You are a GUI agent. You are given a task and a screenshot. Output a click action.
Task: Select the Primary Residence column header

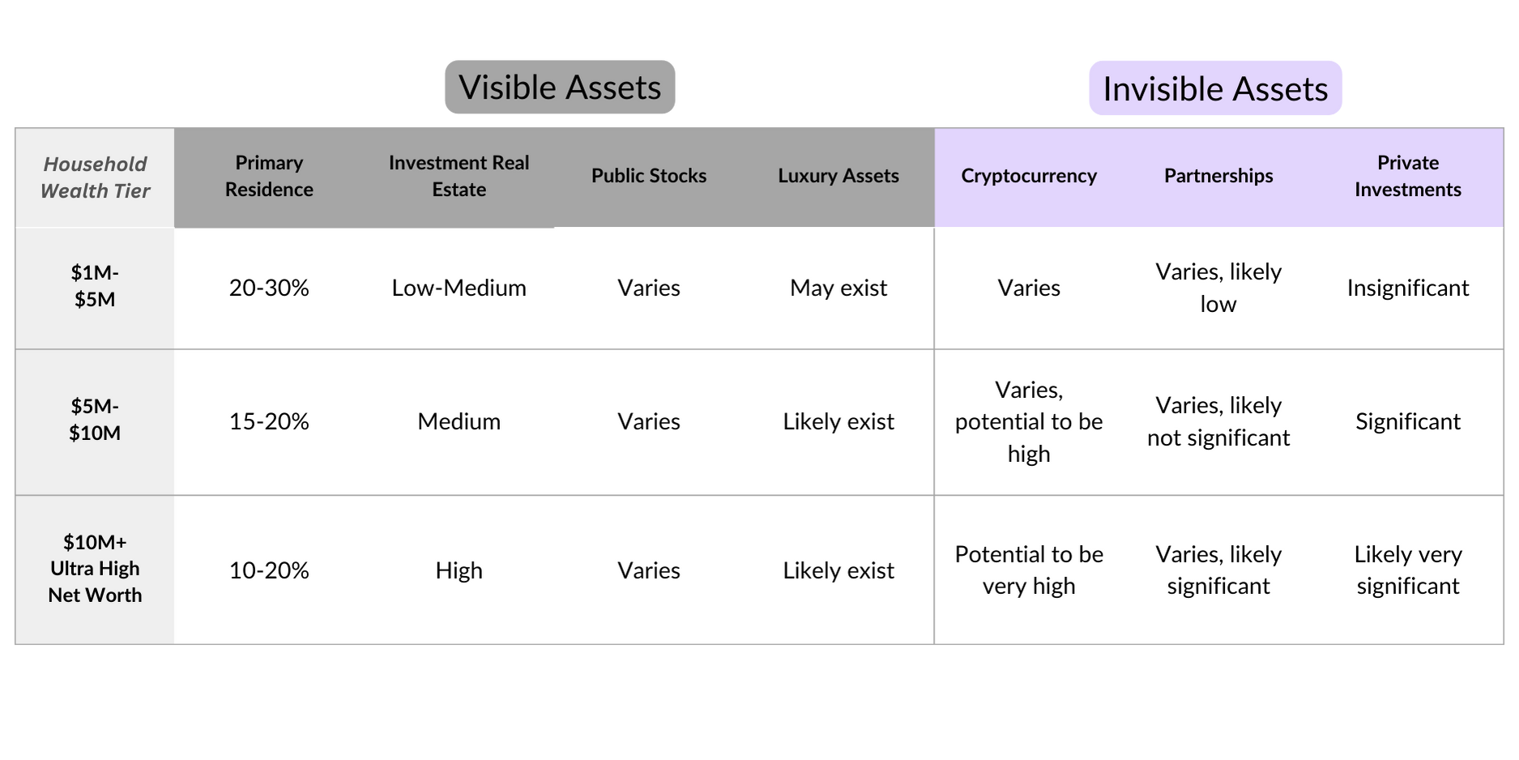coord(269,176)
